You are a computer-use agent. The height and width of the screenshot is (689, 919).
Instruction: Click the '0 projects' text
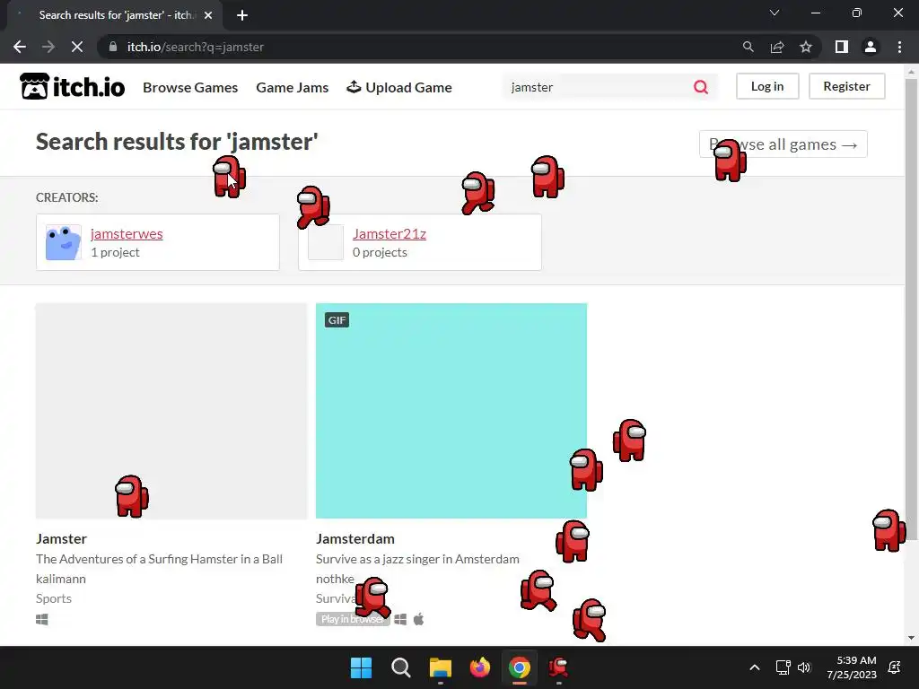click(x=380, y=252)
